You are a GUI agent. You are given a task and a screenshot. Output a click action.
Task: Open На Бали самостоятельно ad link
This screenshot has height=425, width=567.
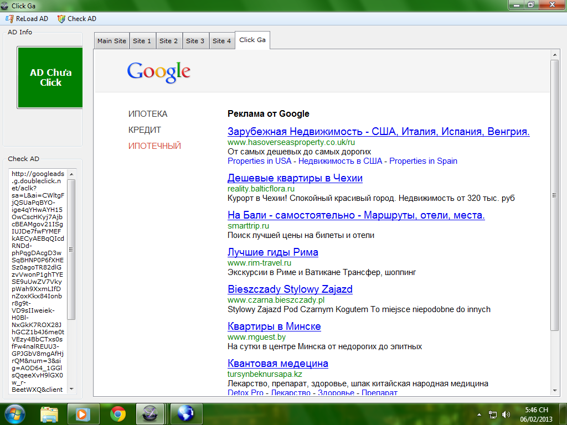point(356,215)
